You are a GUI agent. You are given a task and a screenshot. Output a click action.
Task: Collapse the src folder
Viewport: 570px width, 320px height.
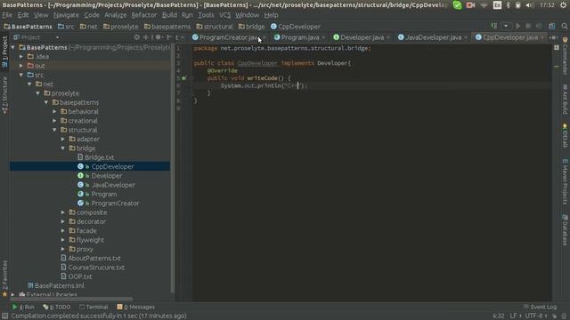pos(21,75)
